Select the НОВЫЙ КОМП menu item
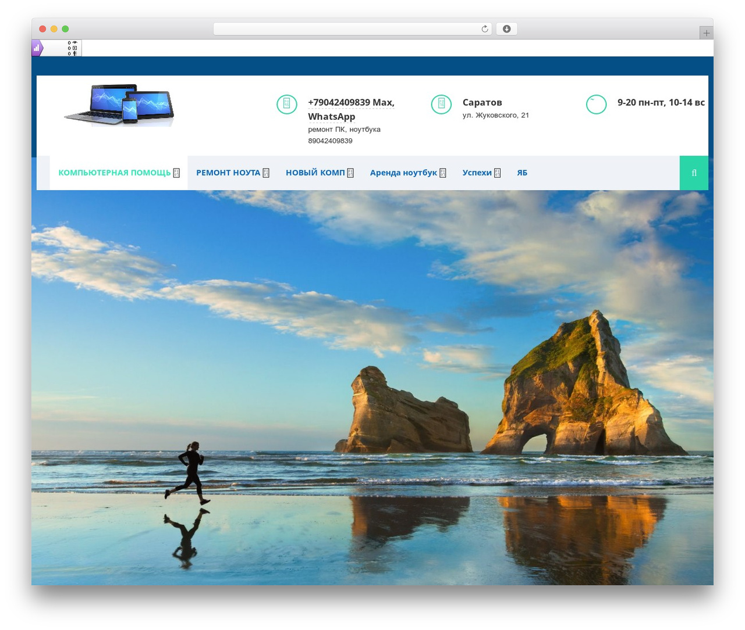Image resolution: width=745 pixels, height=630 pixels. (315, 173)
